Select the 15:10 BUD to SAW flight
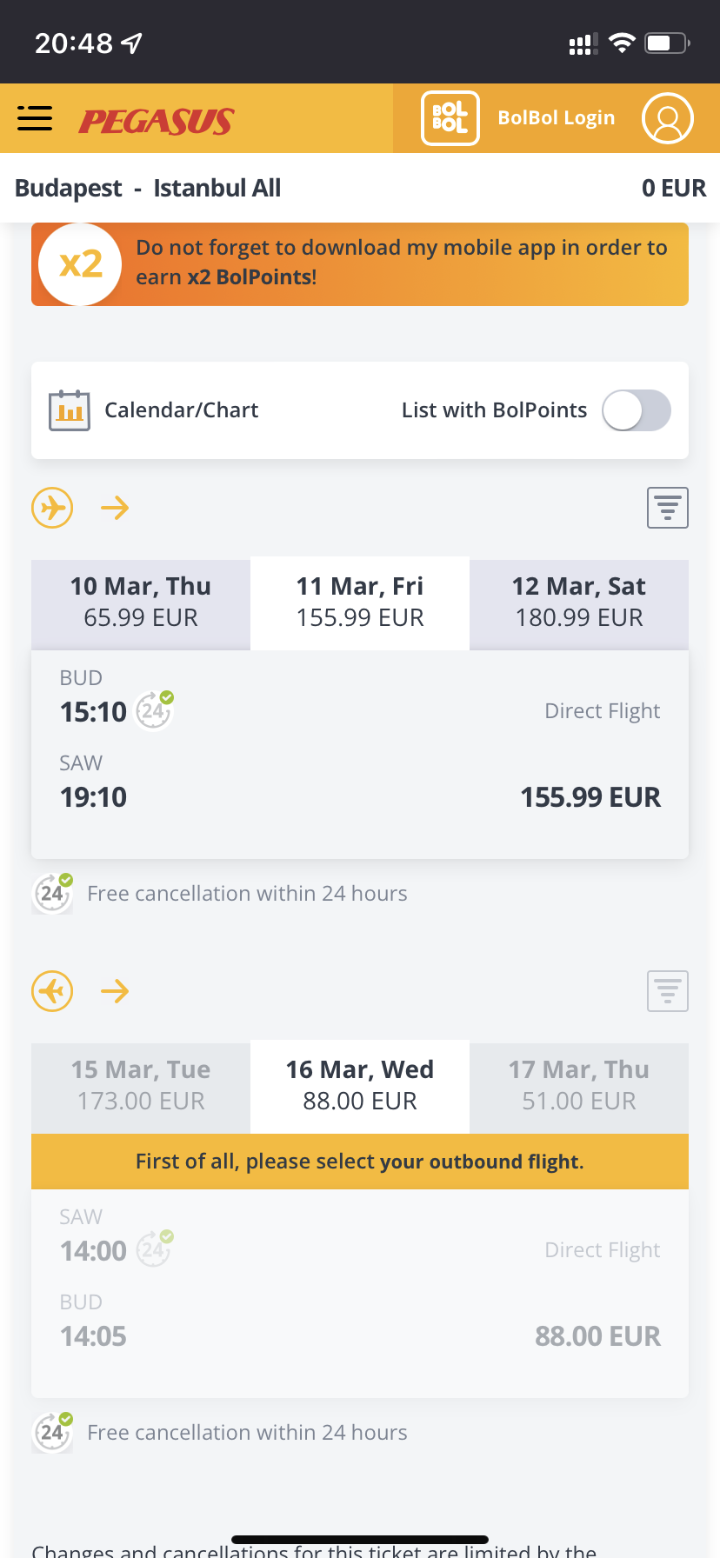This screenshot has height=1558, width=720. 360,755
